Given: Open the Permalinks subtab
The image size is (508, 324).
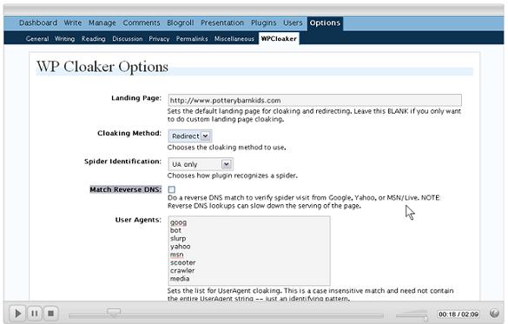Looking at the screenshot, I should point(192,39).
